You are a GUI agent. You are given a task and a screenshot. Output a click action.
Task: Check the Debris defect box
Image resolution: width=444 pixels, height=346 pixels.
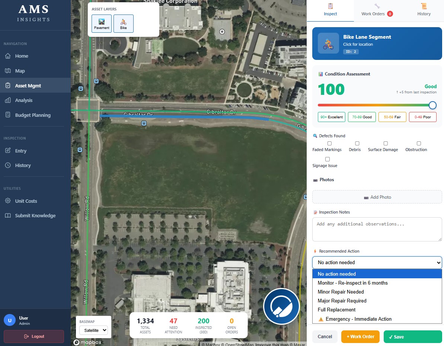357,143
